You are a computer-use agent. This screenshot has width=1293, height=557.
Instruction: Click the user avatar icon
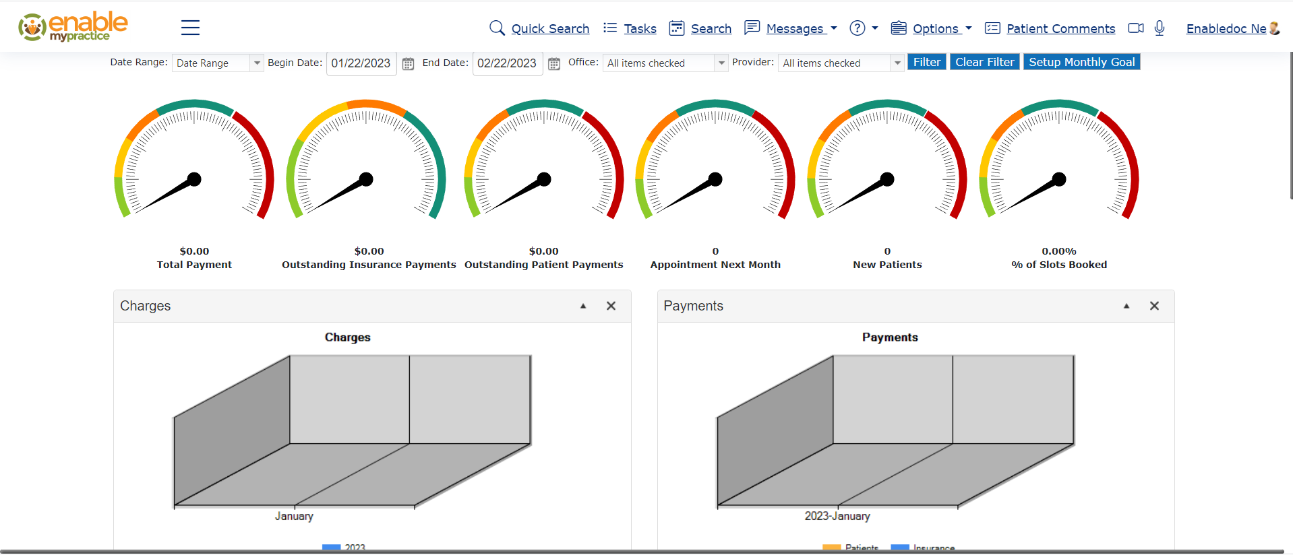click(x=1274, y=28)
